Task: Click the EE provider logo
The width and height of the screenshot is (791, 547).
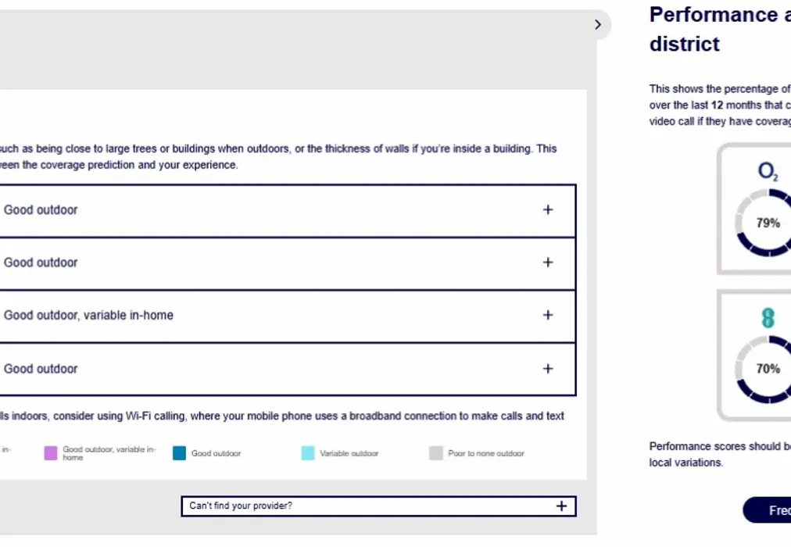Action: point(768,318)
